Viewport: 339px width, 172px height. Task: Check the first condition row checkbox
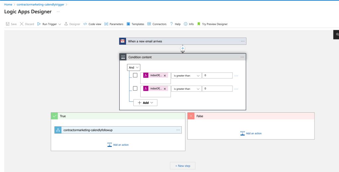[135, 75]
